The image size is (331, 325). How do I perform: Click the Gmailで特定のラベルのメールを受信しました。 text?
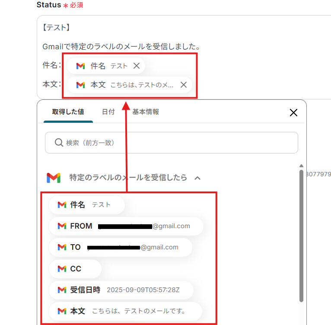(x=121, y=46)
